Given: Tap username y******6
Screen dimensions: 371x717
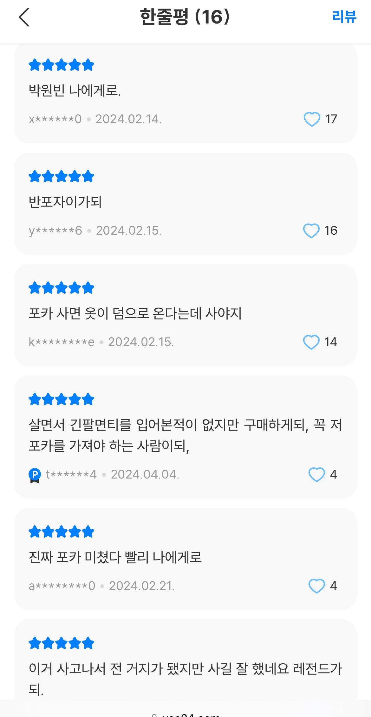Looking at the screenshot, I should 55,231.
